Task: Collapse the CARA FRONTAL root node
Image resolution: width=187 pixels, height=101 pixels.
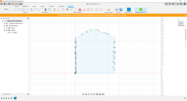Action: [x=3, y=21]
